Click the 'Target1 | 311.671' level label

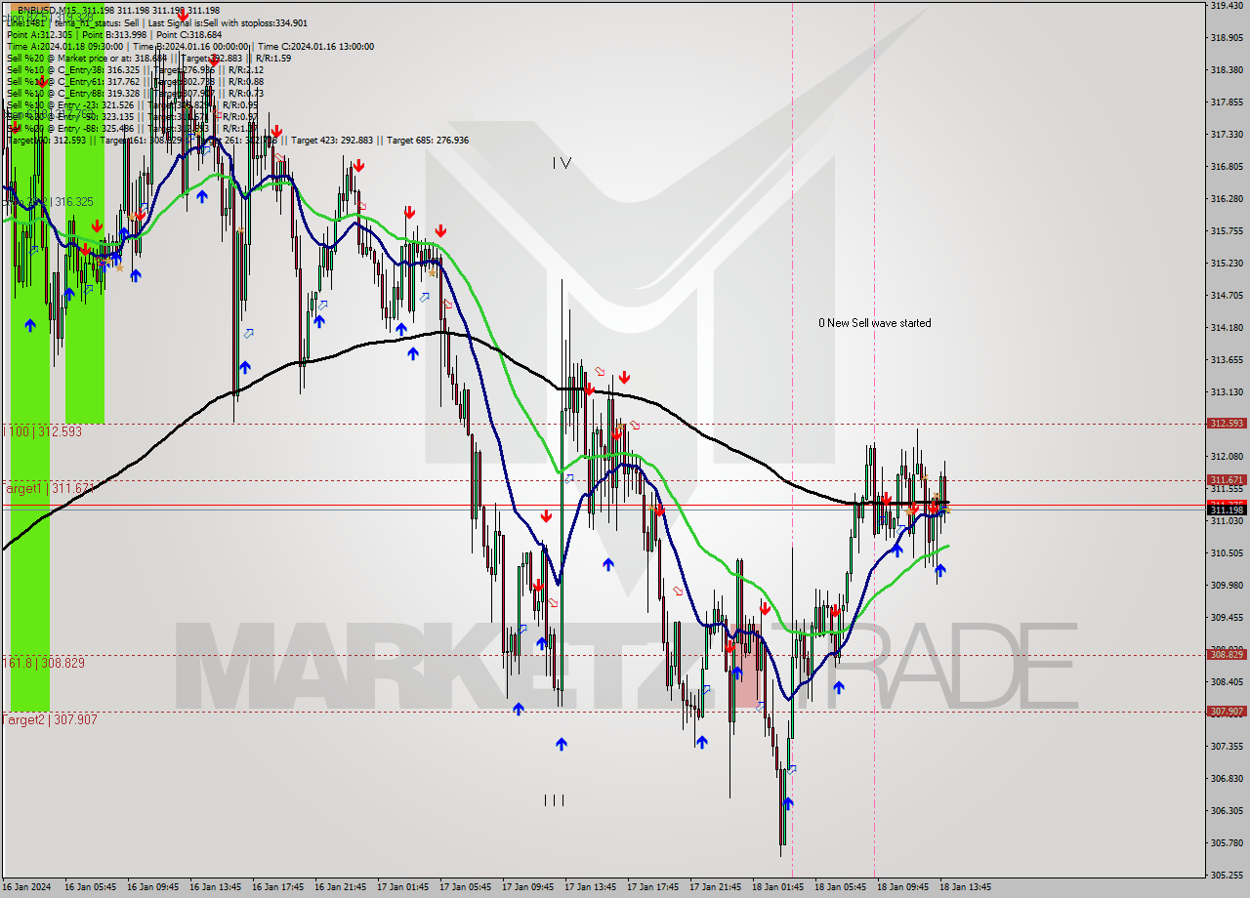pyautogui.click(x=49, y=487)
